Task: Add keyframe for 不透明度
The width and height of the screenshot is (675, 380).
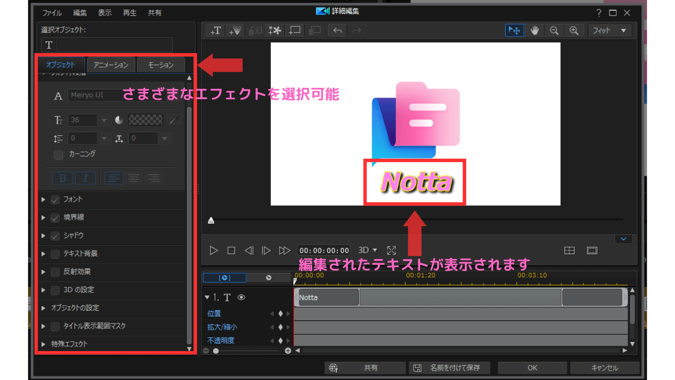Action: pos(280,341)
